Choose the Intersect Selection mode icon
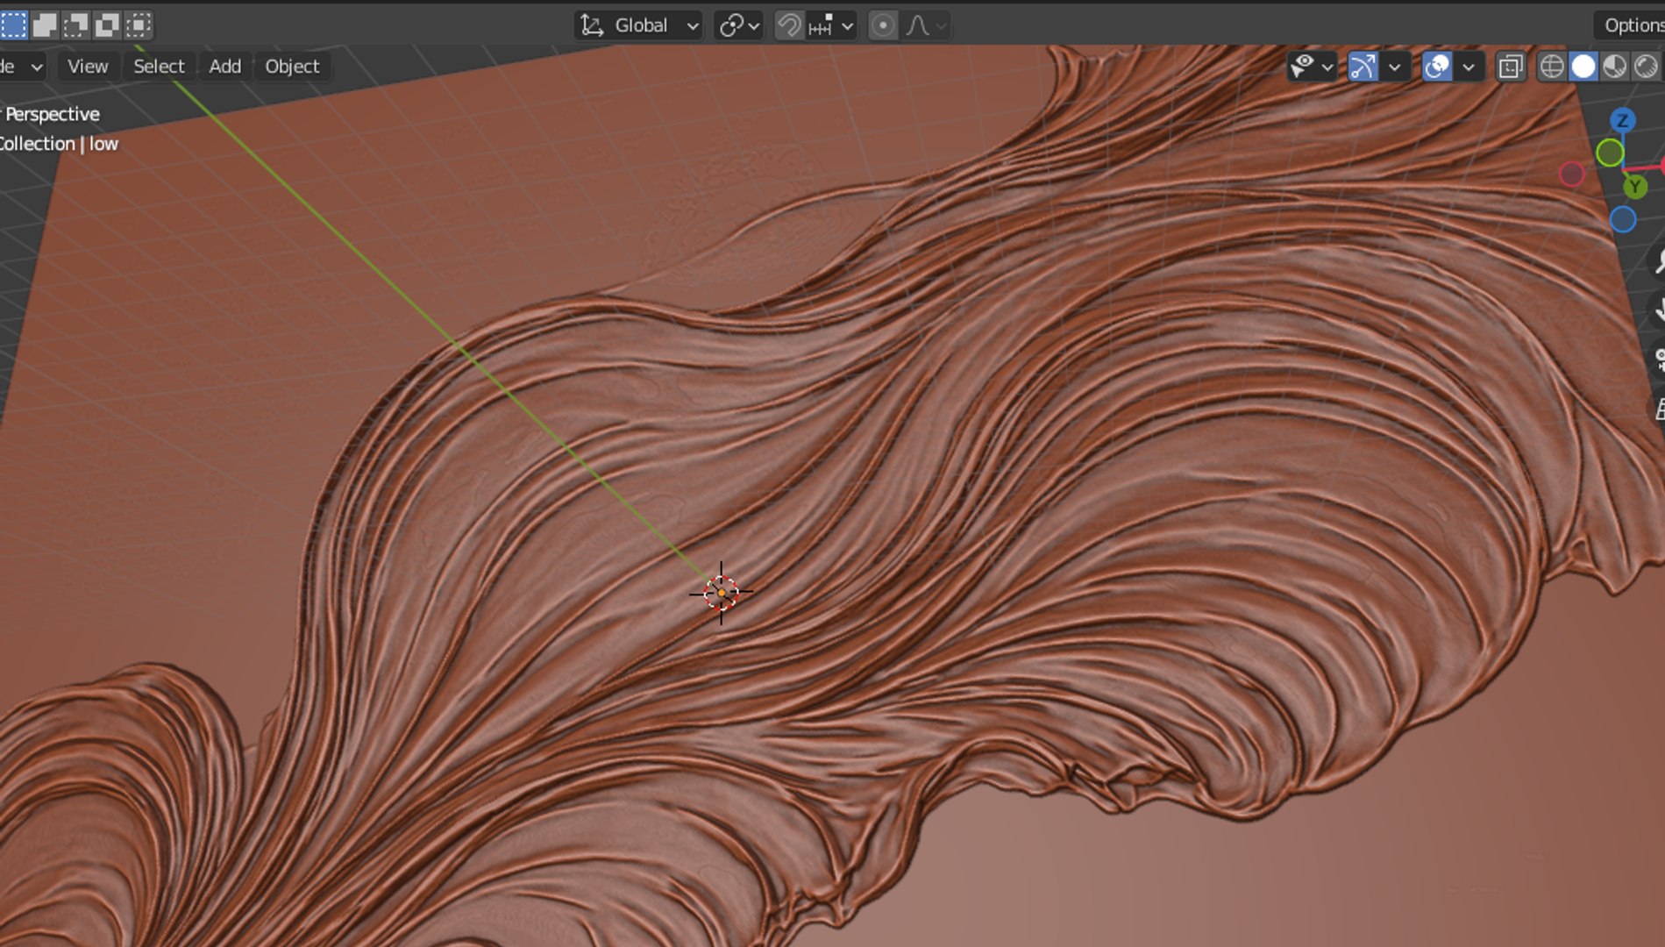The width and height of the screenshot is (1665, 947). pyautogui.click(x=139, y=25)
